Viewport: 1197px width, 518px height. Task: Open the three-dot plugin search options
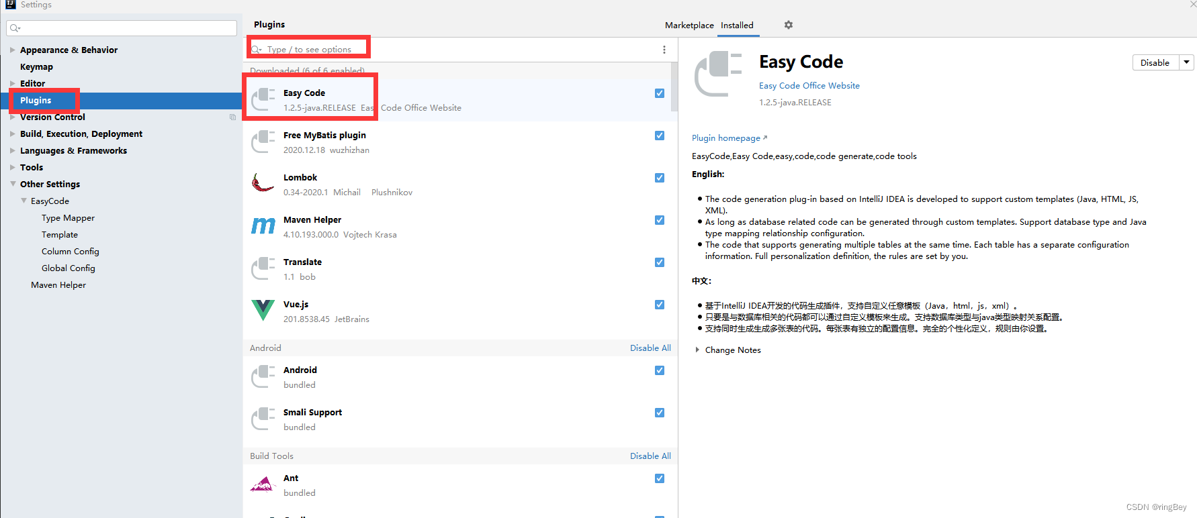click(x=664, y=50)
